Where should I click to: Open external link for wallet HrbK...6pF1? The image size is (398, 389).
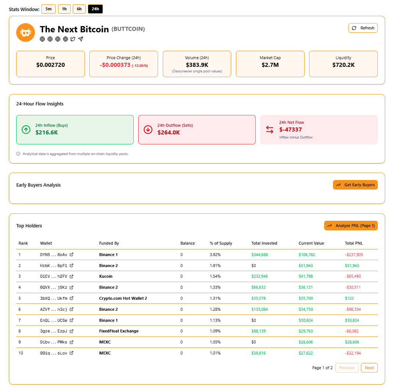pyautogui.click(x=72, y=266)
